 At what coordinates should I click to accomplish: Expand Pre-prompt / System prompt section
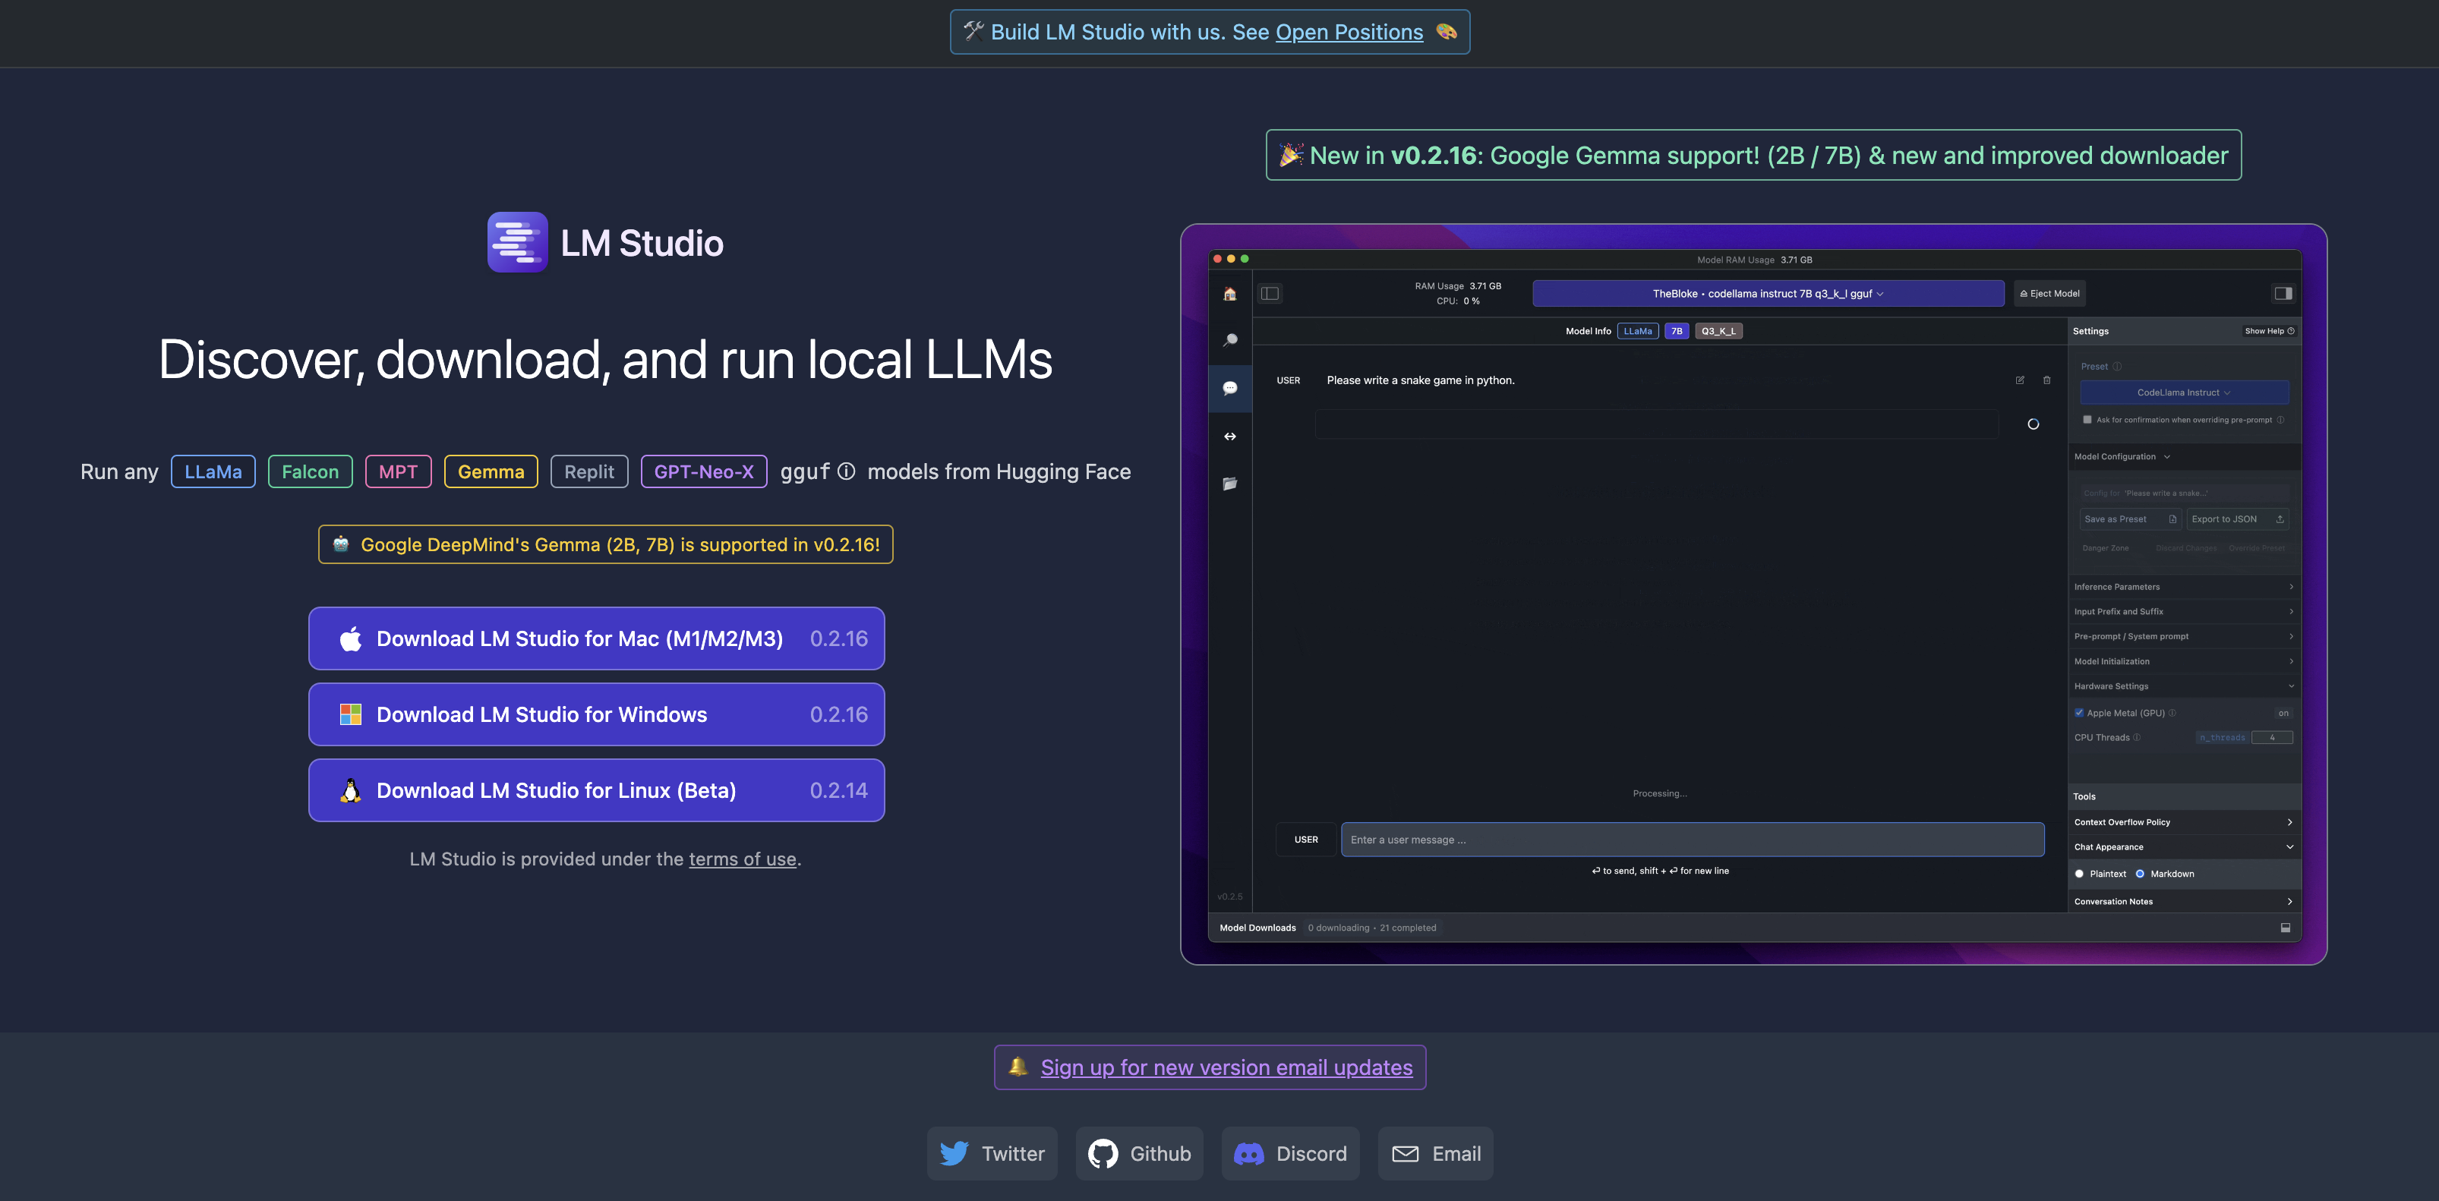coord(2183,636)
